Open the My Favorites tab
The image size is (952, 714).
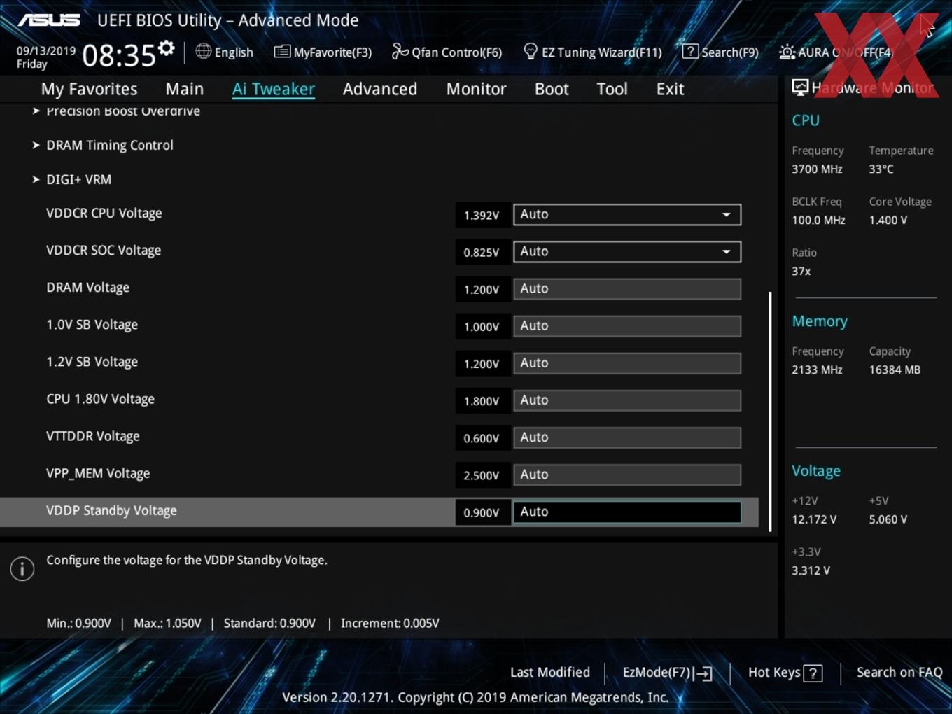[x=89, y=89]
